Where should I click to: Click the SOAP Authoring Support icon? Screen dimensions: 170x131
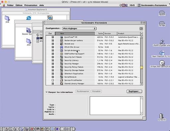(61, 54)
